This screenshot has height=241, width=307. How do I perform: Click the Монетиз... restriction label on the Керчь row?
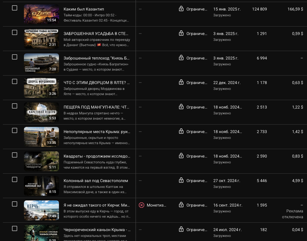pos(156,205)
